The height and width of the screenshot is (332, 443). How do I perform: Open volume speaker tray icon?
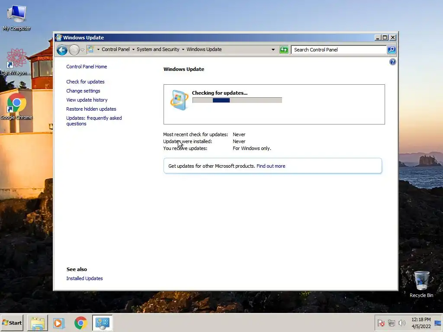(401, 323)
